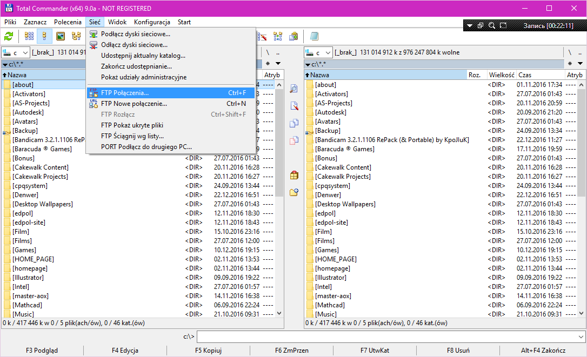Open left panel favorites asterisk button
Screen dimensions: 587x357
coord(268,64)
